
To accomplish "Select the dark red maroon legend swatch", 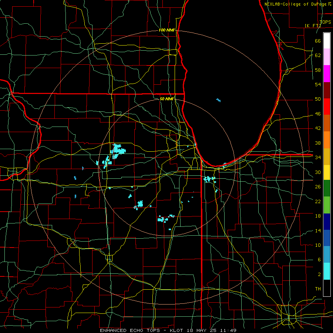I will pyautogui.click(x=327, y=90).
